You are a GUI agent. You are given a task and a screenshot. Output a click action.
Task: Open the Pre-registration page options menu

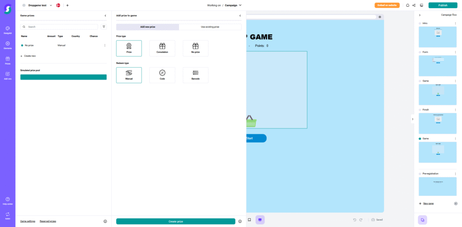pos(455,174)
